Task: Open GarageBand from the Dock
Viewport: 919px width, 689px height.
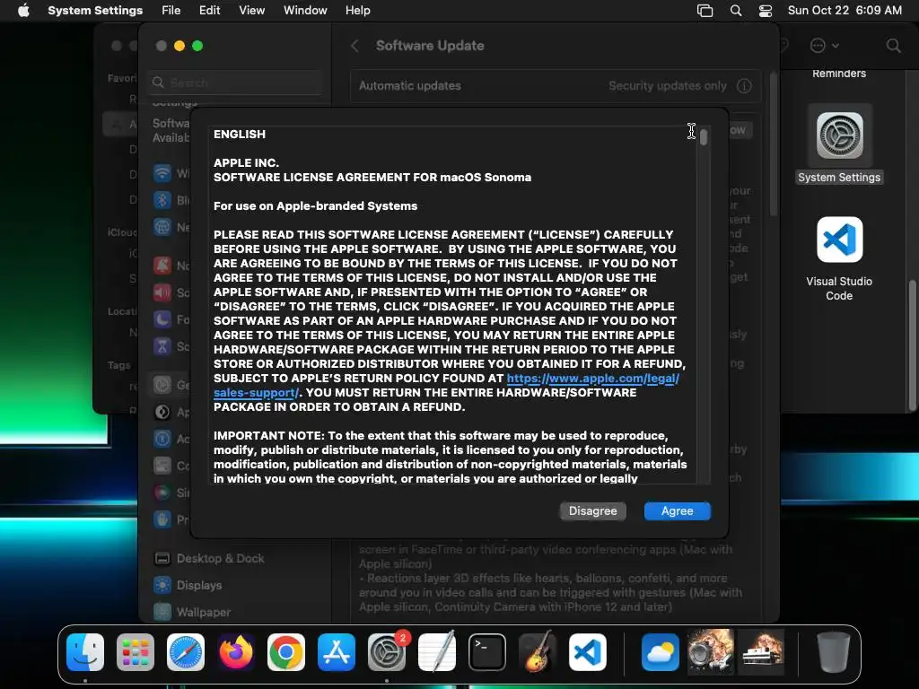Action: point(538,652)
